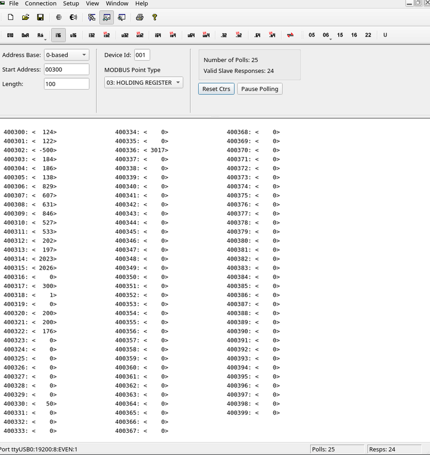Viewport: 430px width, 455px height.
Task: Toggle the signed i16 display format
Action: click(59, 35)
